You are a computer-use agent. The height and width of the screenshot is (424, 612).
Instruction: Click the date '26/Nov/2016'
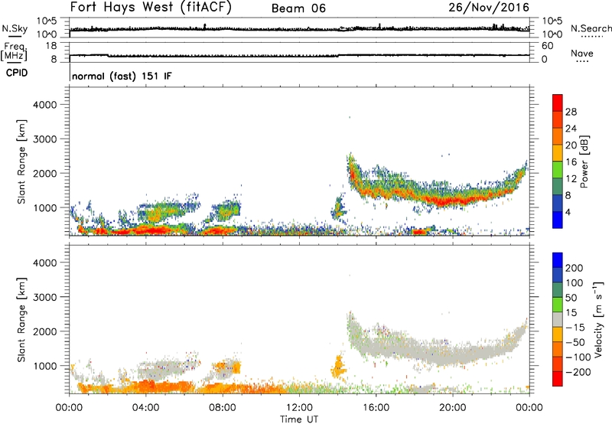click(489, 8)
